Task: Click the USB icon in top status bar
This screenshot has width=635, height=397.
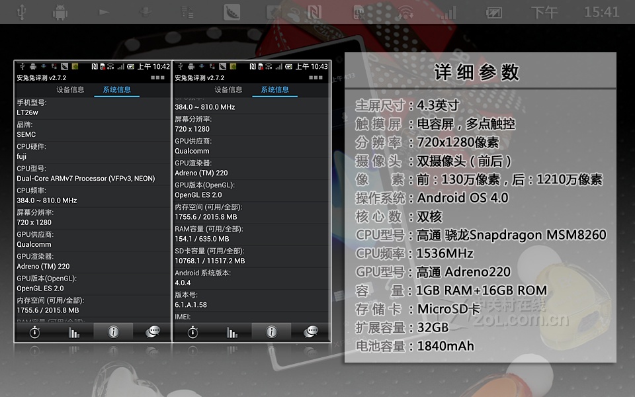Action: coord(22,12)
